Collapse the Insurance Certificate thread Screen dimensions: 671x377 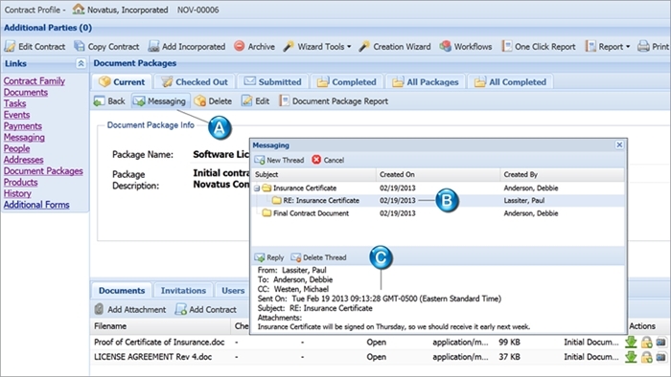(257, 188)
